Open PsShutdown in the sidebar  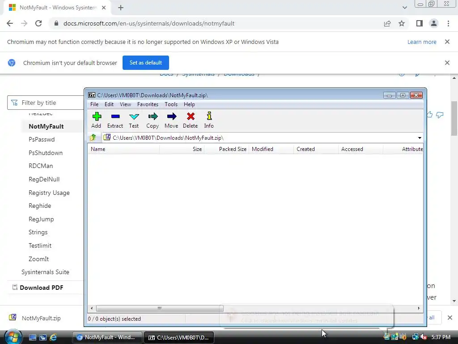click(46, 153)
